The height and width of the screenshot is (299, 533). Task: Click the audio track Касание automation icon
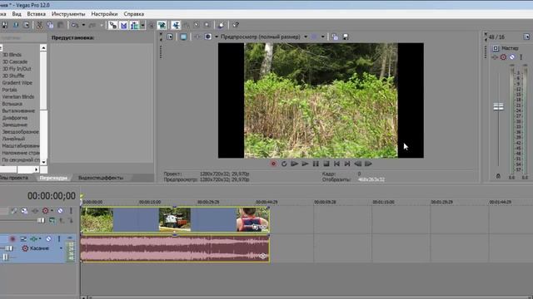click(x=25, y=248)
